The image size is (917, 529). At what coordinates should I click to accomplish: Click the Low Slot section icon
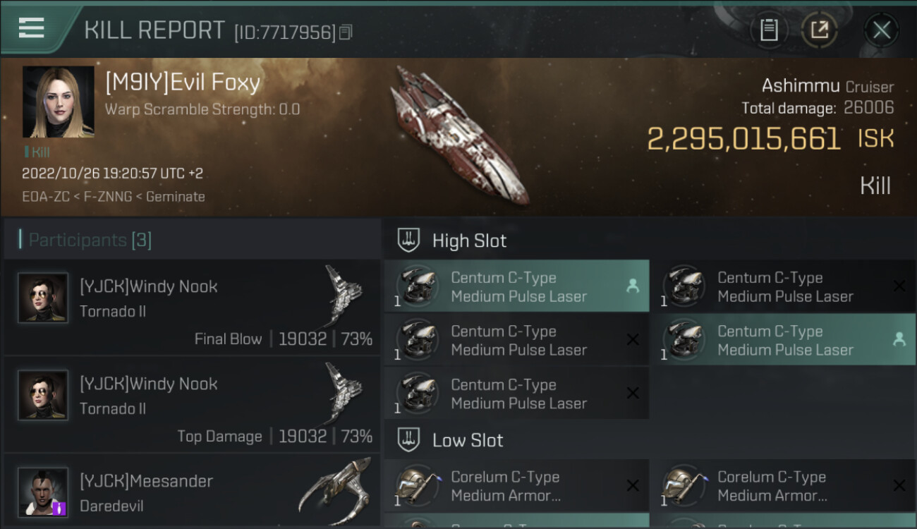[x=409, y=440]
